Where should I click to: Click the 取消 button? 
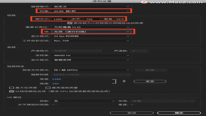click(132, 113)
